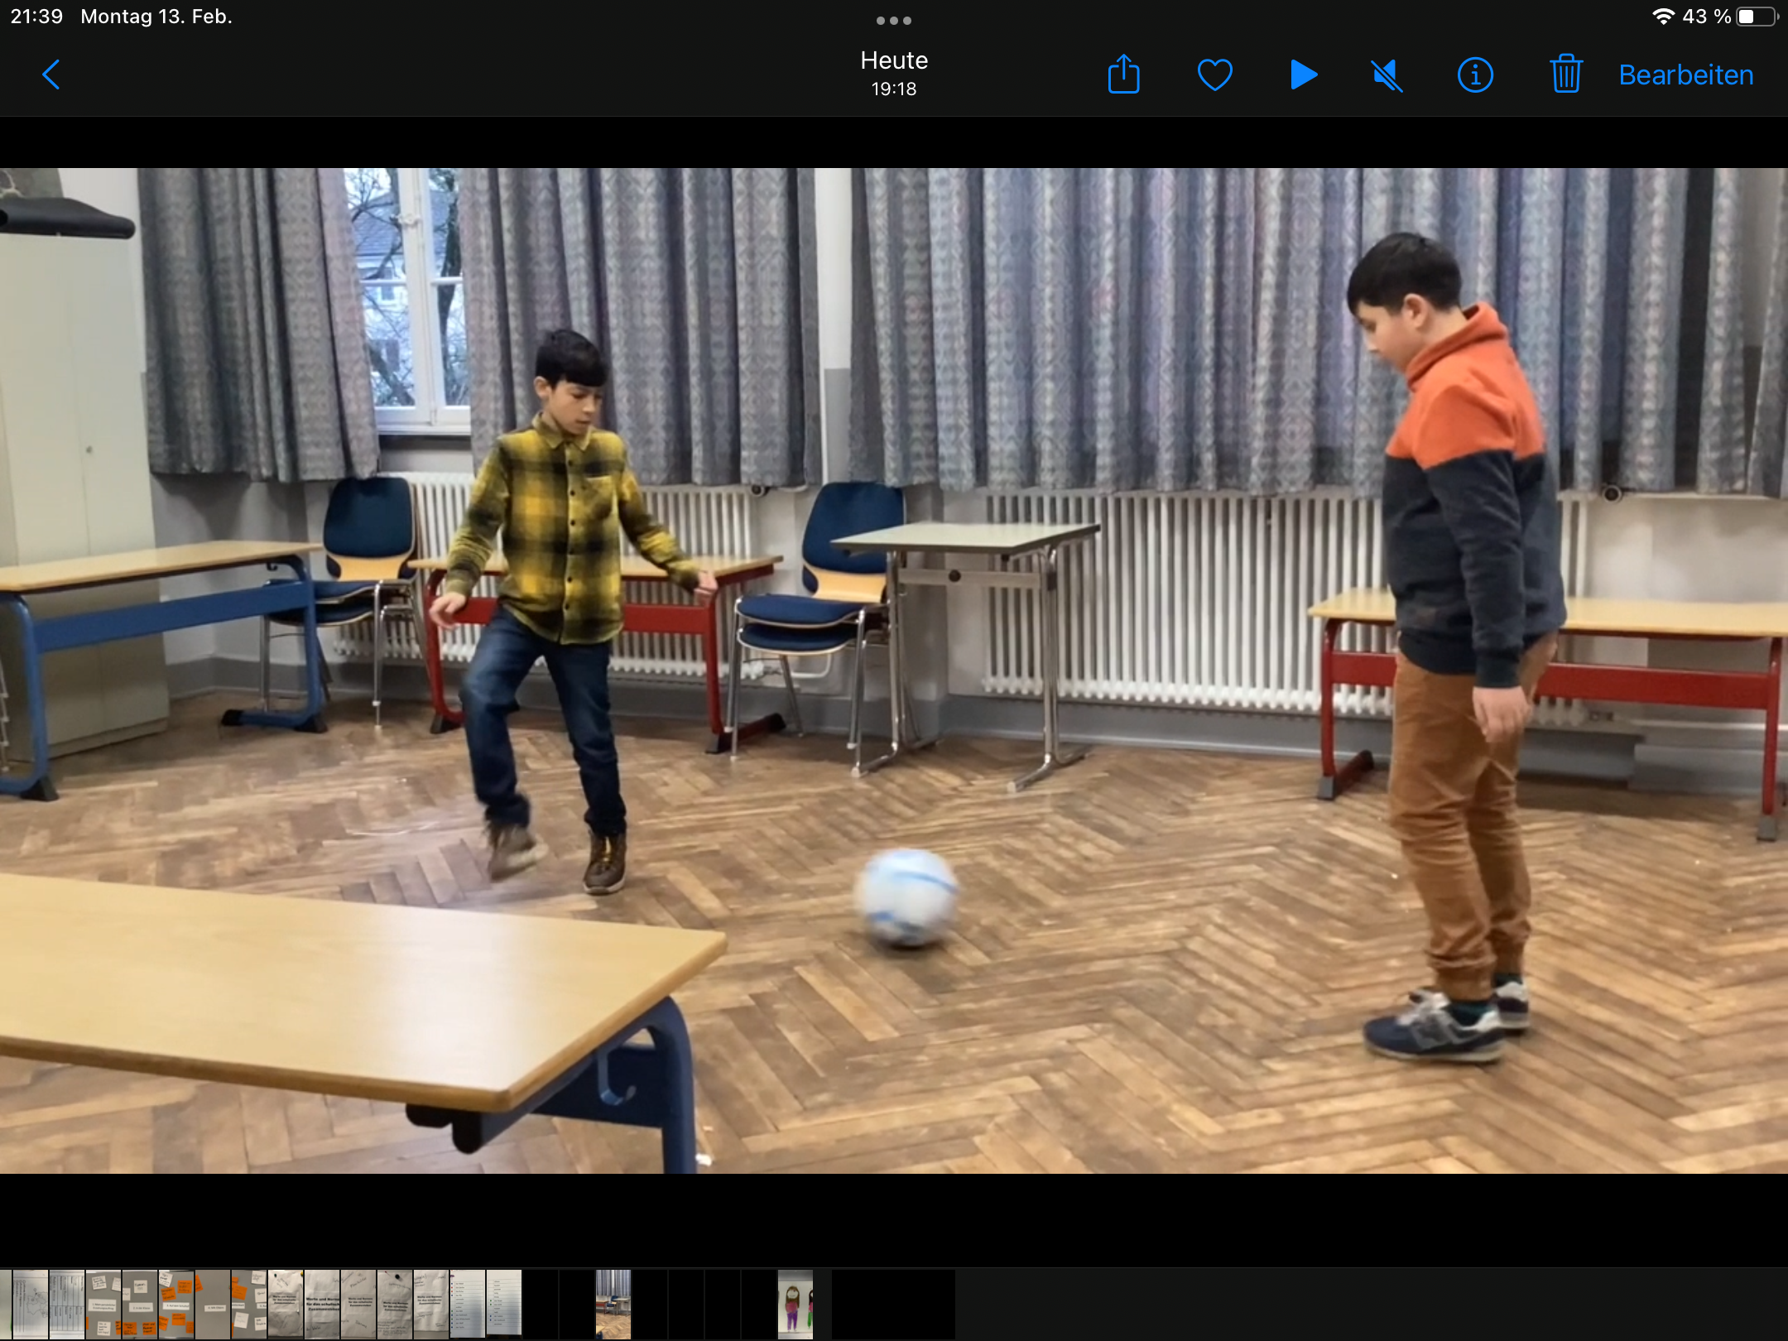1788x1341 pixels.
Task: Select the map sketch thumbnail
Action: coord(30,1305)
